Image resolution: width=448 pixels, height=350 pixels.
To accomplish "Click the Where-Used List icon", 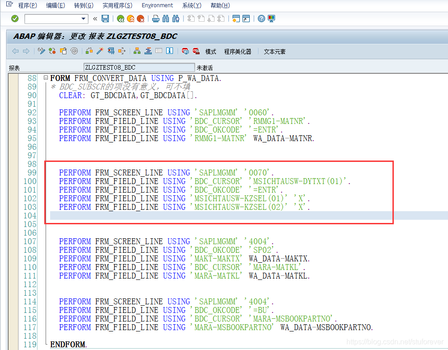I will click(x=122, y=51).
